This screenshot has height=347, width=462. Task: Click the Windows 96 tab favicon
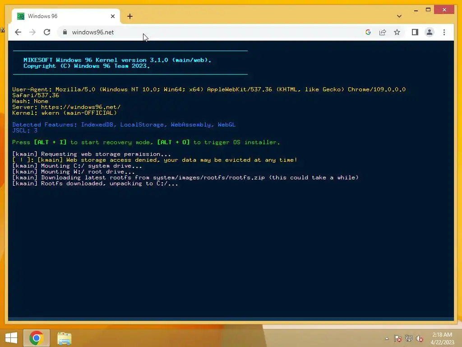click(21, 16)
